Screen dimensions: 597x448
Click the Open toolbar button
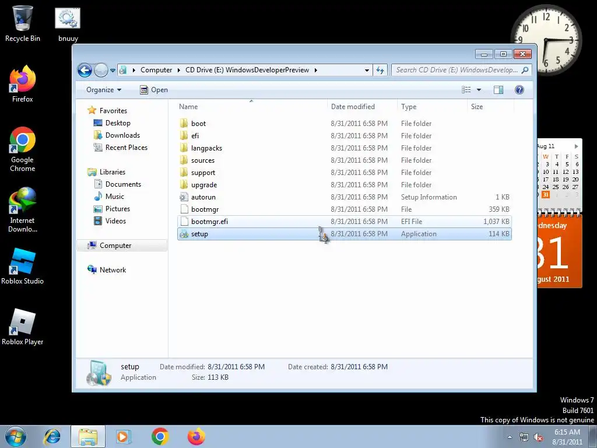(154, 90)
